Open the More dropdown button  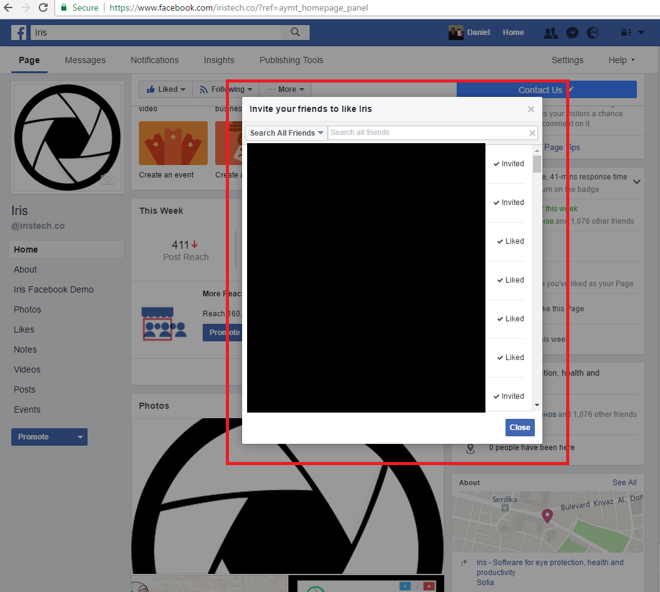pyautogui.click(x=285, y=89)
